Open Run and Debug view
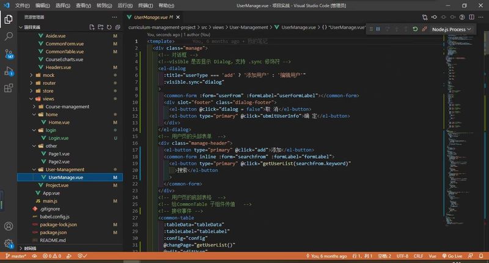 (x=9, y=71)
